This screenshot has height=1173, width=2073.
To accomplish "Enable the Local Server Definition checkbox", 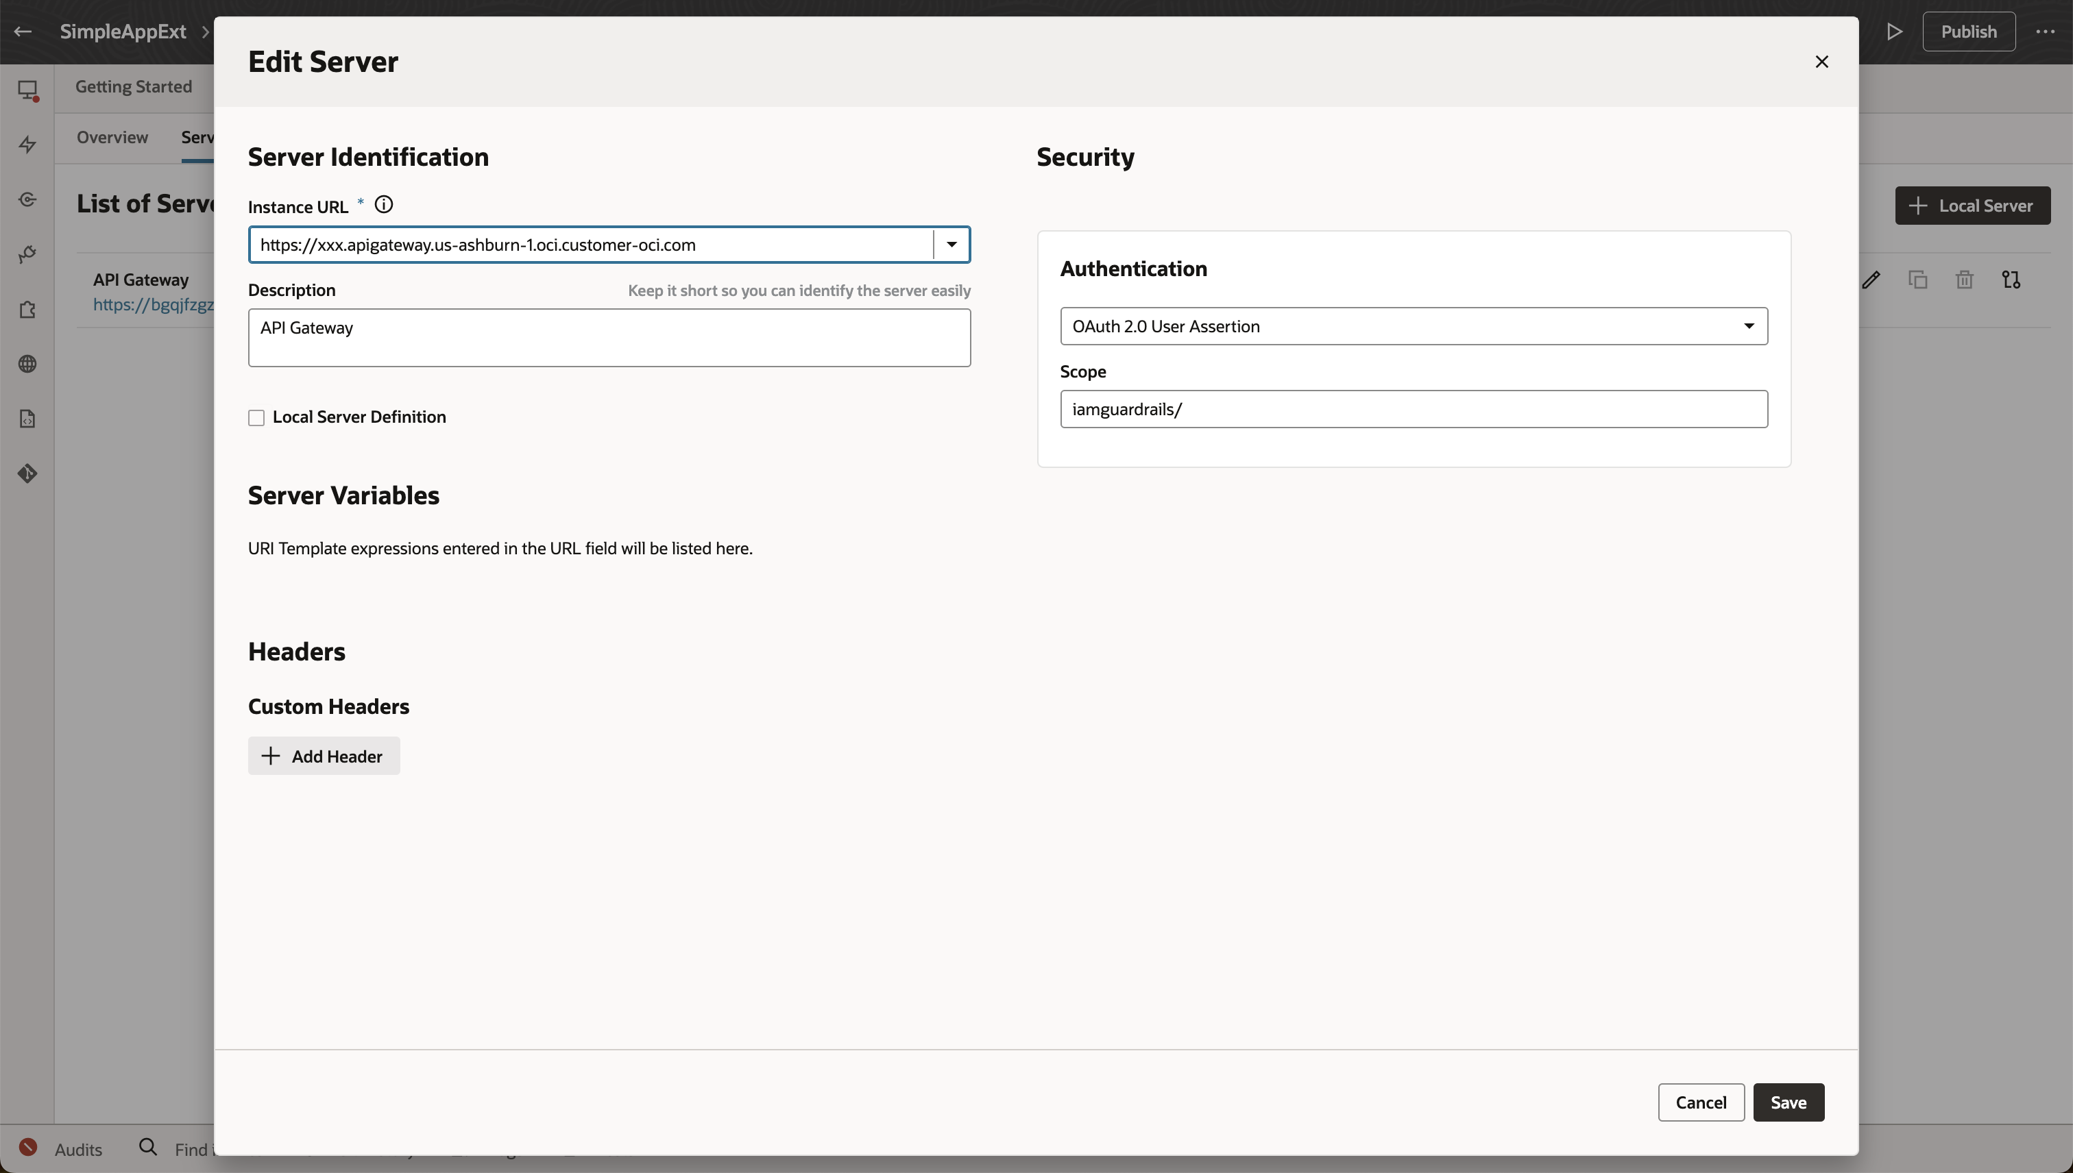I will pyautogui.click(x=256, y=417).
